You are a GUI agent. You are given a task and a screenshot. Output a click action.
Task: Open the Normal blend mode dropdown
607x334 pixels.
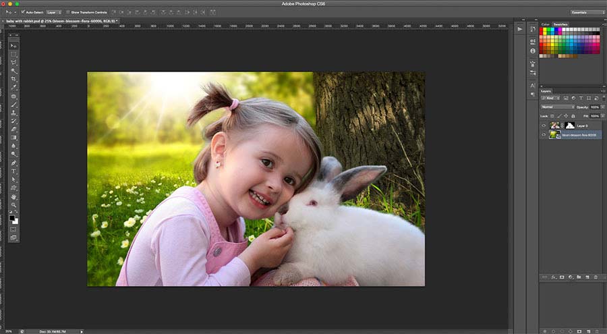(x=558, y=107)
